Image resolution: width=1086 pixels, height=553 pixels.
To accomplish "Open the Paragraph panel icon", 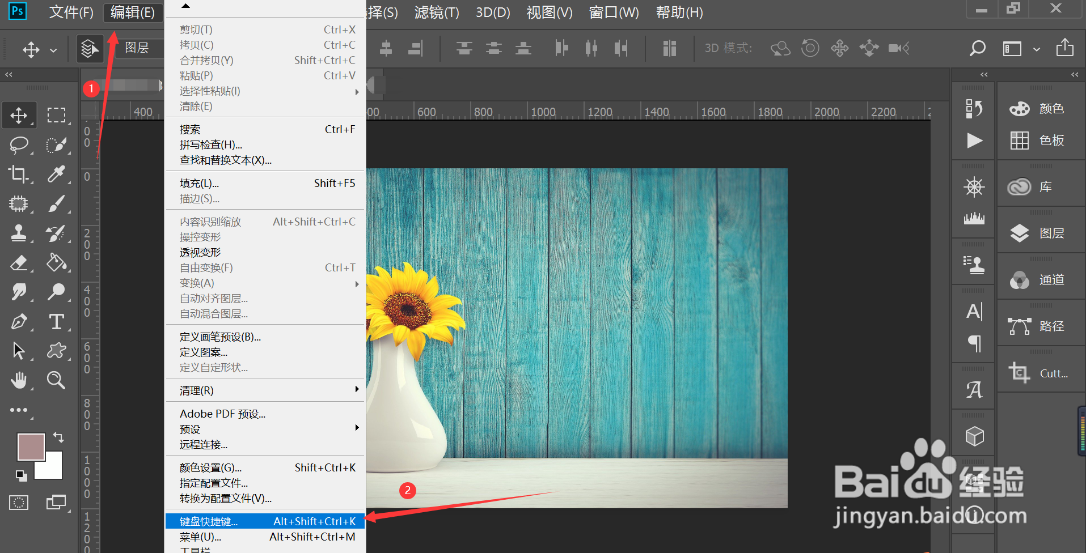I will 974,343.
